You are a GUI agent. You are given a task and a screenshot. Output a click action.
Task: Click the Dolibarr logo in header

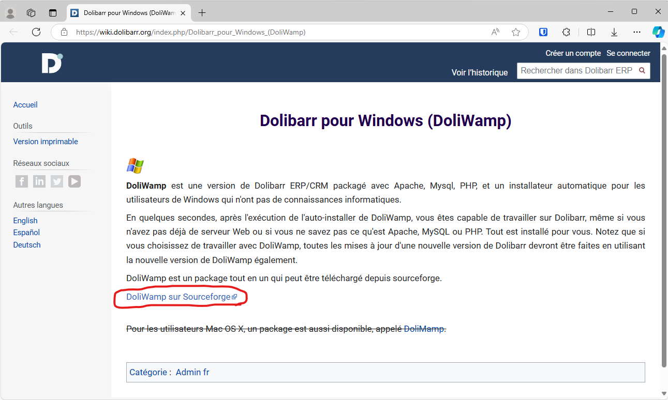point(52,63)
